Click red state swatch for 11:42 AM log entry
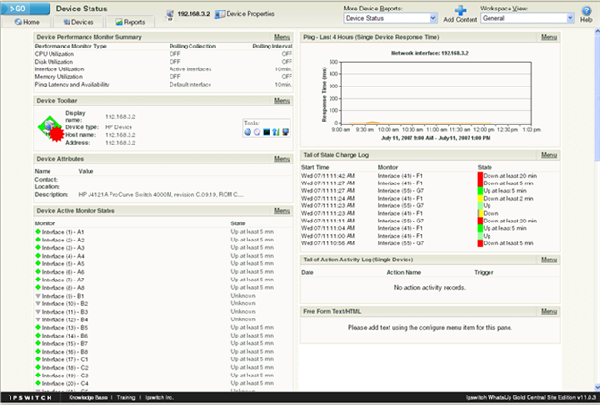 [480, 176]
